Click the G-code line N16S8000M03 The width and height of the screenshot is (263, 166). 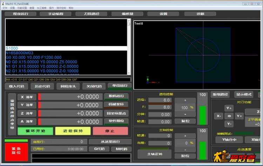pyautogui.click(x=19, y=53)
